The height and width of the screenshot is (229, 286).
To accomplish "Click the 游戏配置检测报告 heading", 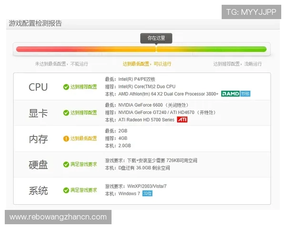I will pyautogui.click(x=35, y=23).
